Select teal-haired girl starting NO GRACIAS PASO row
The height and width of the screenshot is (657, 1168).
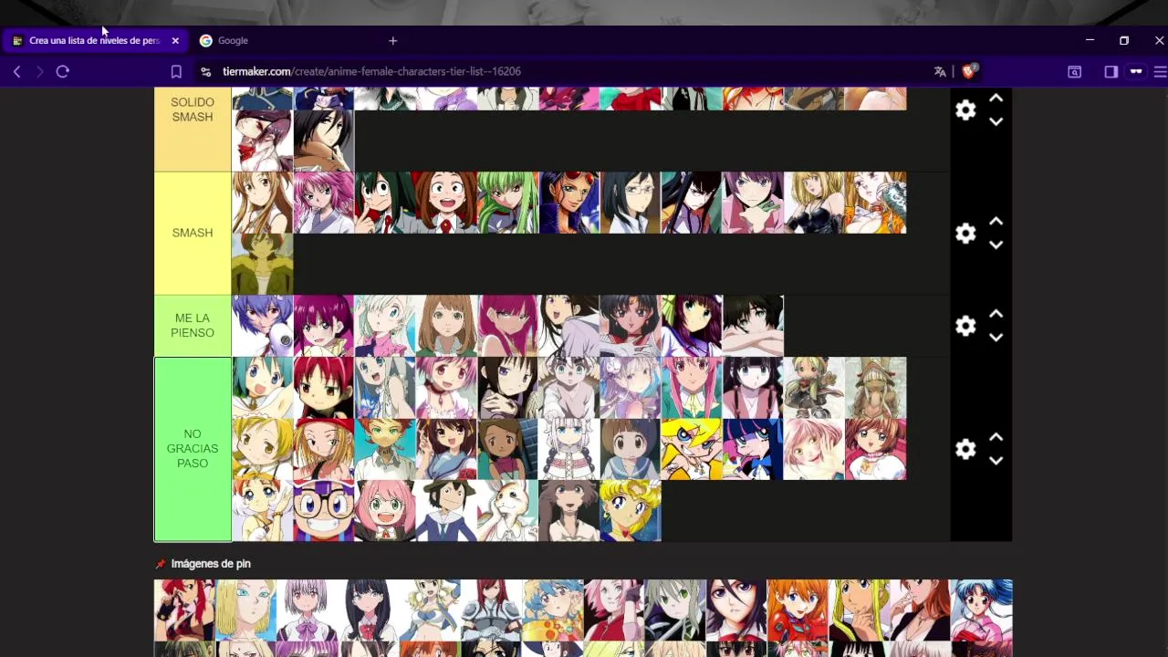(262, 388)
